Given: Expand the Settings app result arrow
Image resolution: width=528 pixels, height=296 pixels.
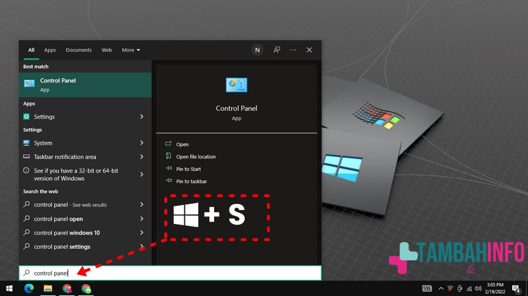Looking at the screenshot, I should point(142,116).
